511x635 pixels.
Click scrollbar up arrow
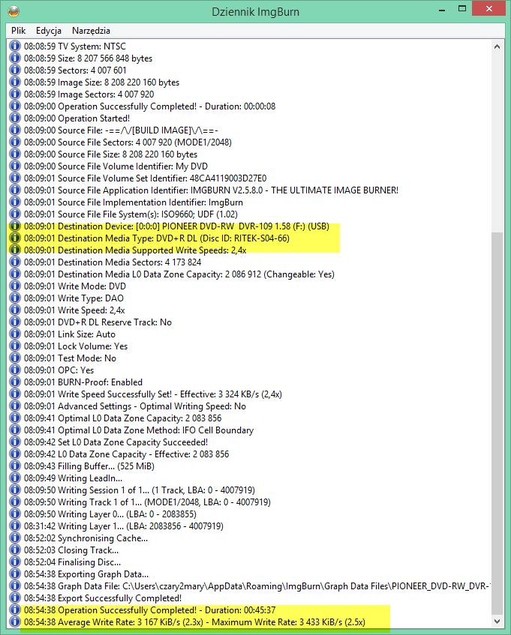tap(497, 46)
